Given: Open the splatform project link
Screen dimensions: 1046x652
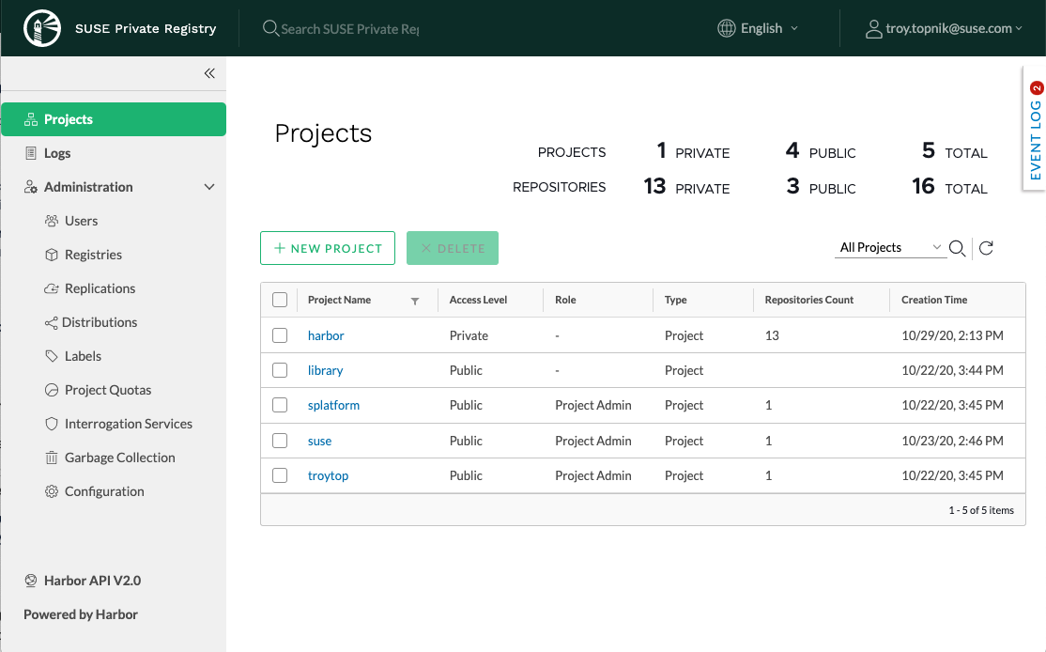Looking at the screenshot, I should pyautogui.click(x=333, y=405).
